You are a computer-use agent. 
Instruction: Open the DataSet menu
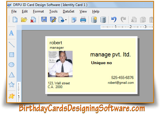[69, 11]
